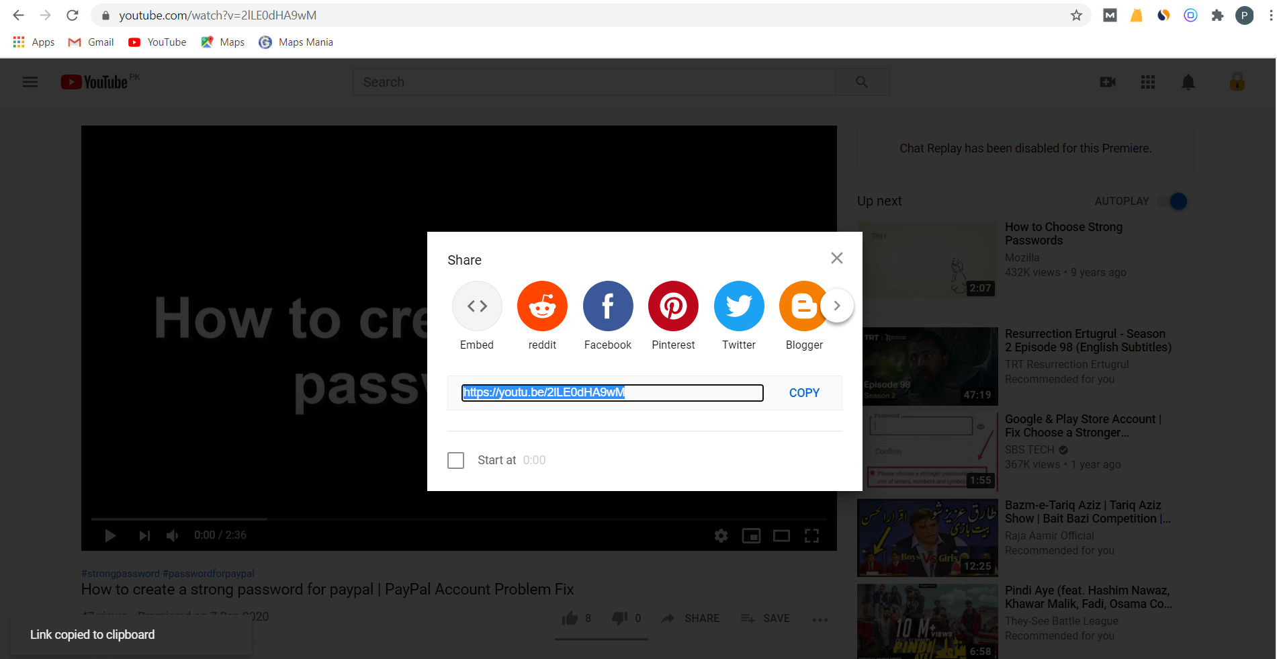Close the Share dialog
This screenshot has height=659, width=1277.
(837, 258)
